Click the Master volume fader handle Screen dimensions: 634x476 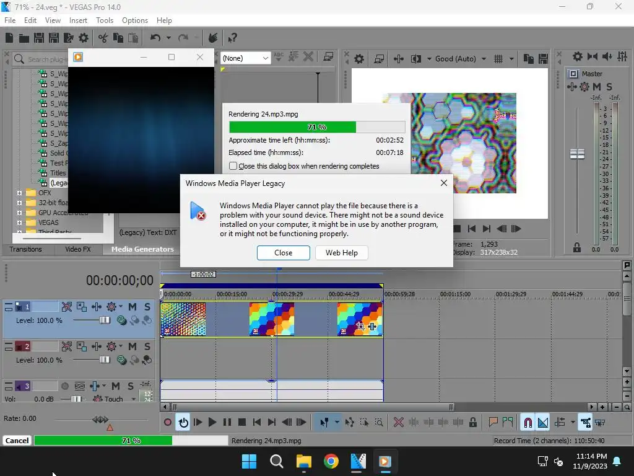click(x=577, y=154)
